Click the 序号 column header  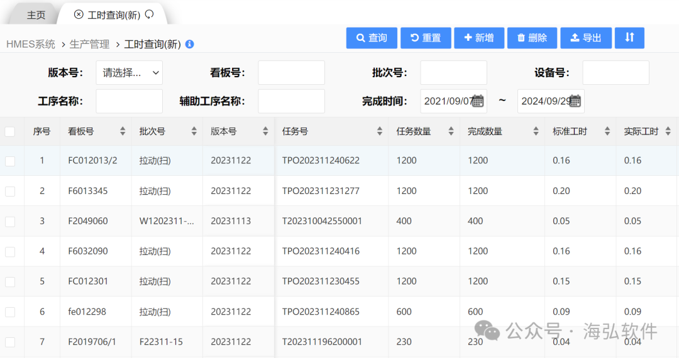[41, 131]
